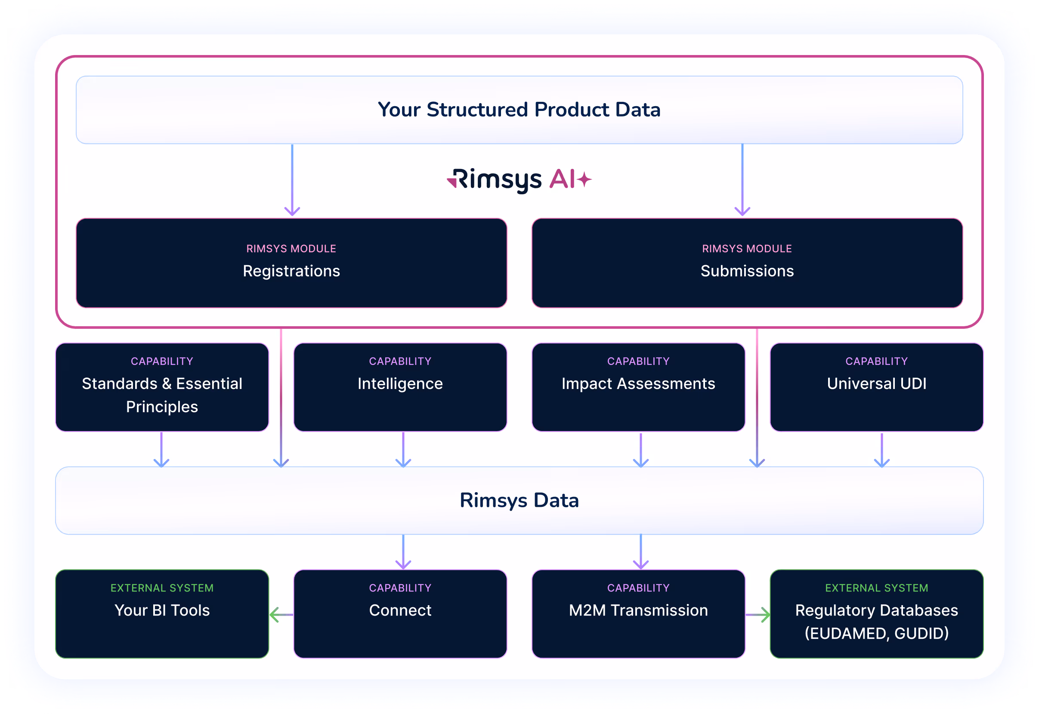Click the CAPABILITY label above M2M Transmission
Image resolution: width=1039 pixels, height=714 pixels.
coord(638,588)
